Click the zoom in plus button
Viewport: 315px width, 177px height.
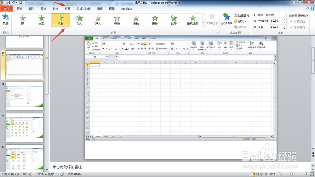click(306, 174)
